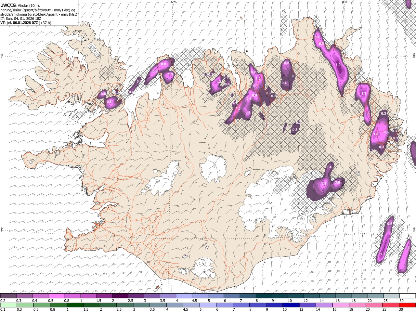Click the line starting "slydda/snjókoma (grátt/bleikt/grænt"
Image resolution: width=416 pixels, height=312 pixels.
click(x=39, y=14)
